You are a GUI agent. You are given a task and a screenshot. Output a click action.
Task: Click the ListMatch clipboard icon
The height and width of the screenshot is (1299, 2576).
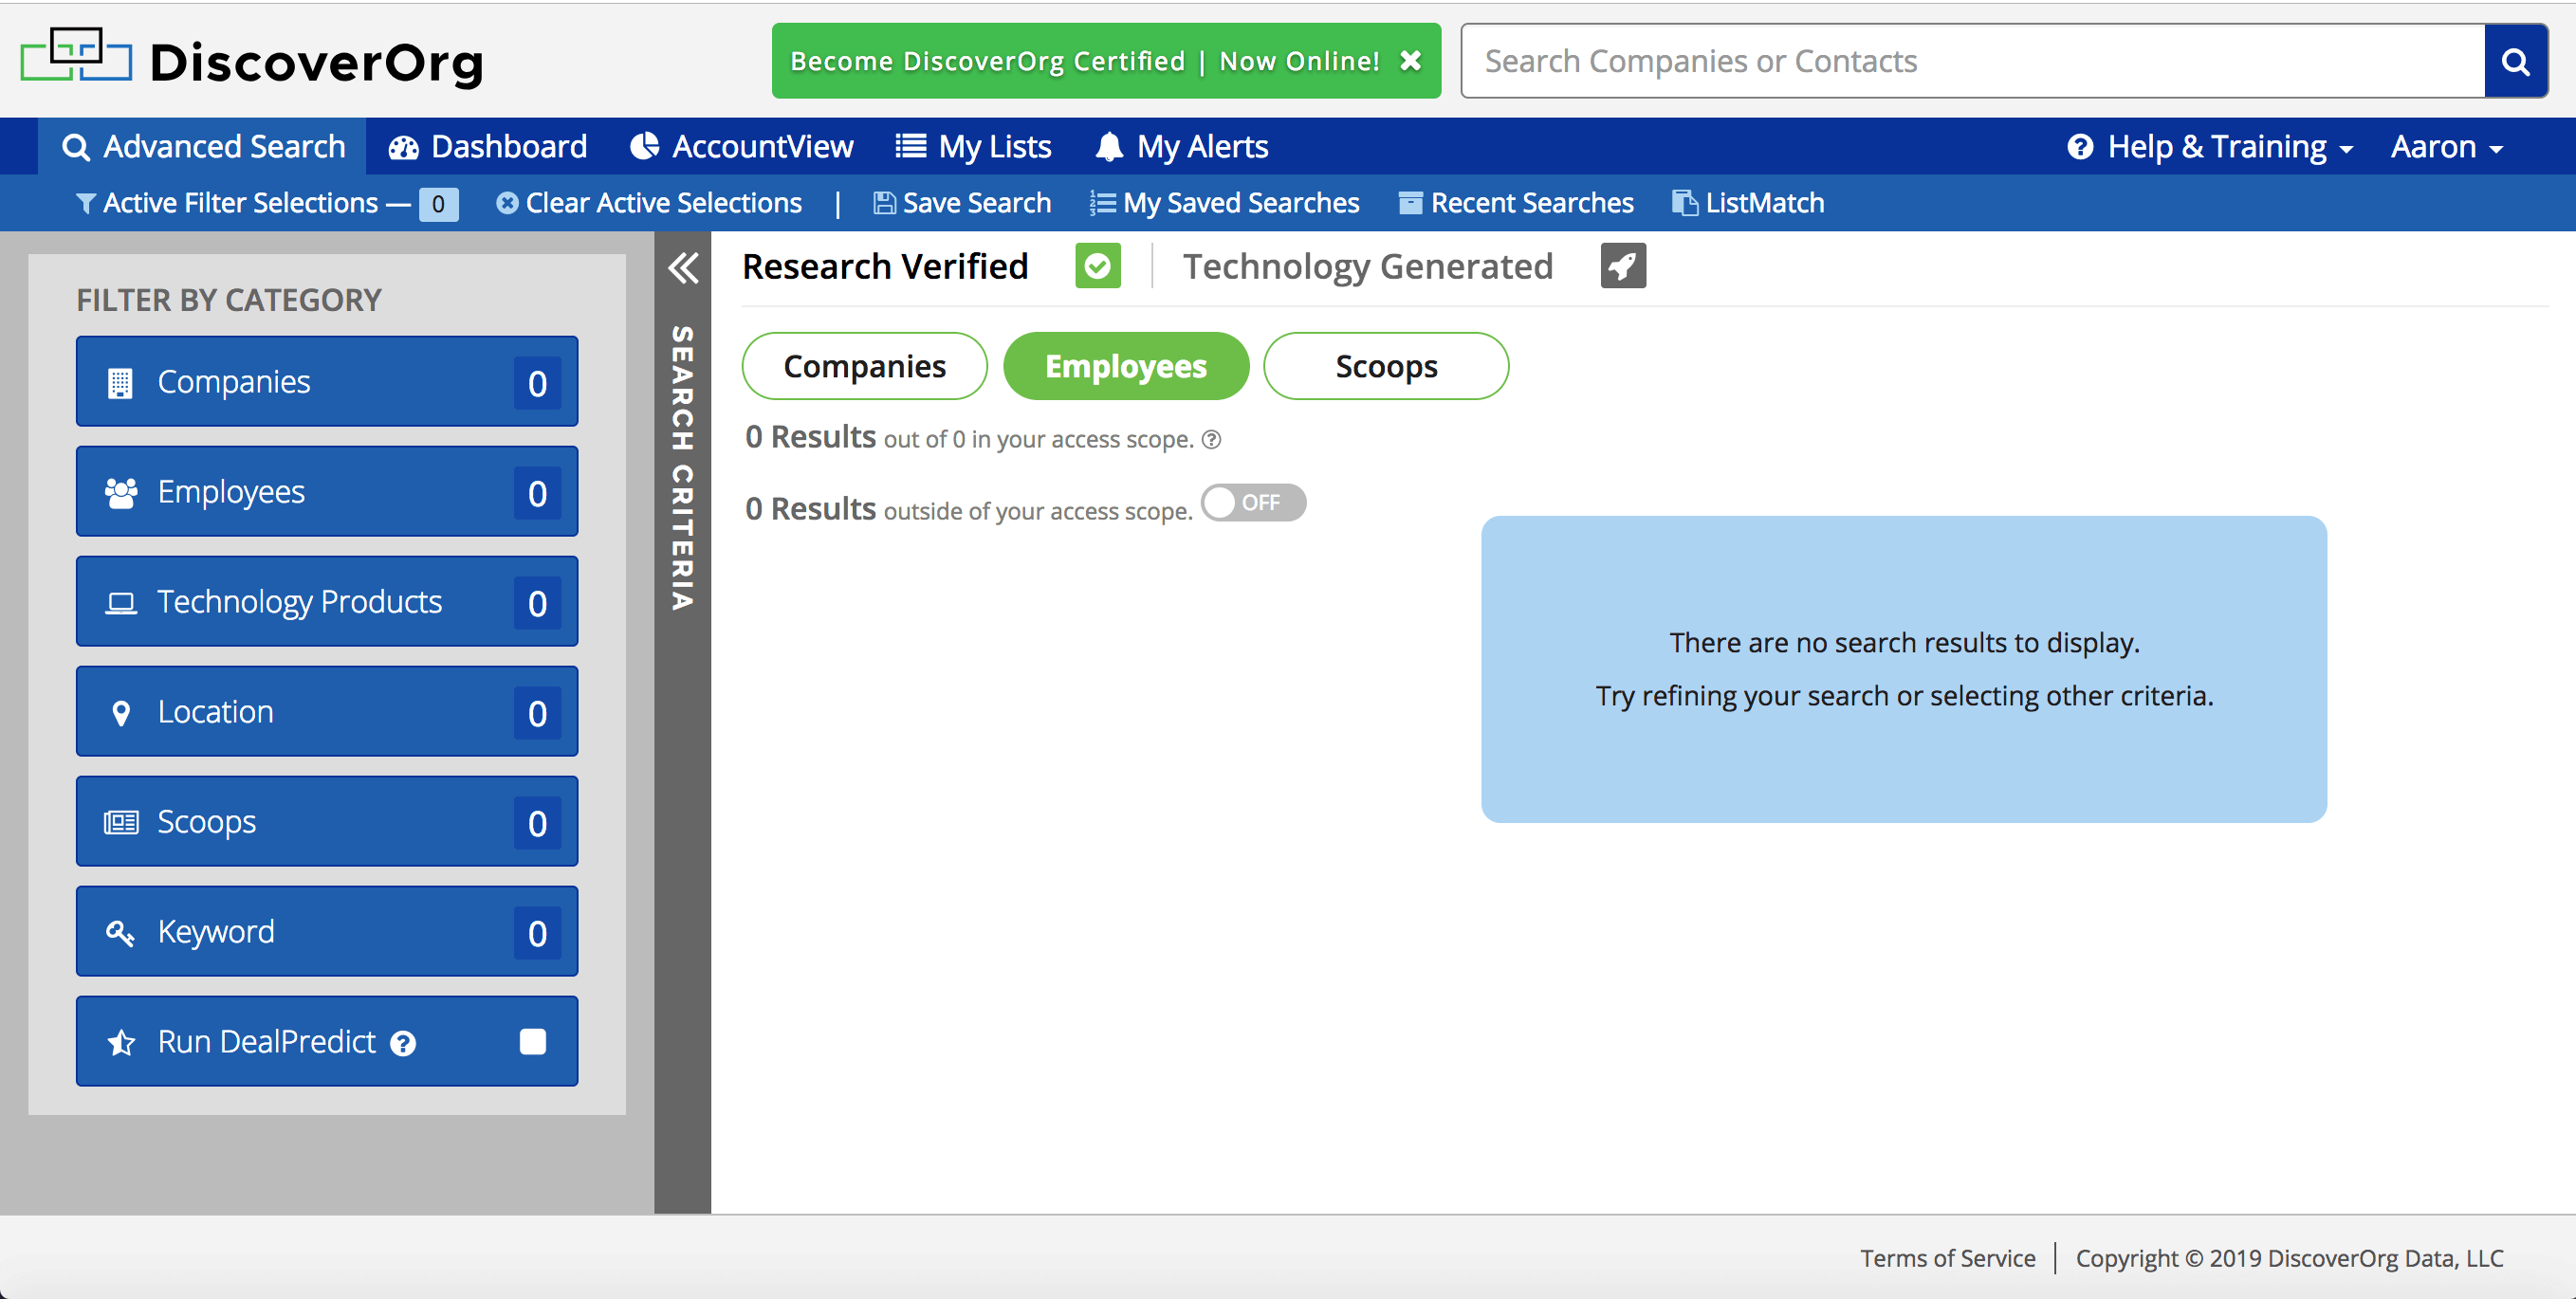coord(1684,203)
